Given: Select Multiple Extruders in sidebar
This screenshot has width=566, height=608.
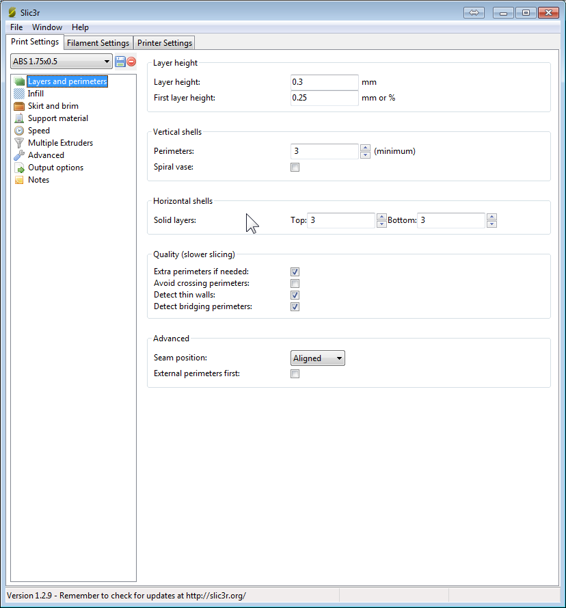Looking at the screenshot, I should [x=60, y=143].
